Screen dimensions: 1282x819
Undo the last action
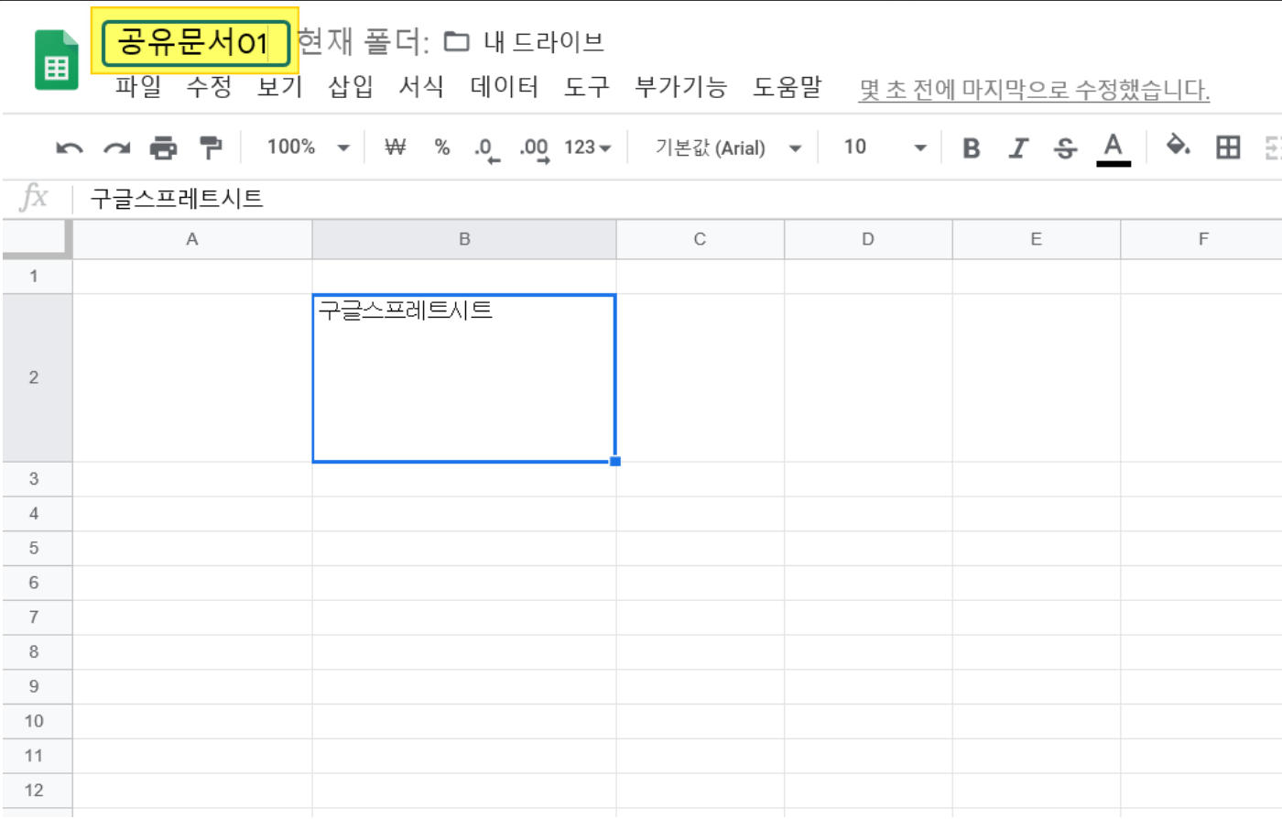pos(70,147)
